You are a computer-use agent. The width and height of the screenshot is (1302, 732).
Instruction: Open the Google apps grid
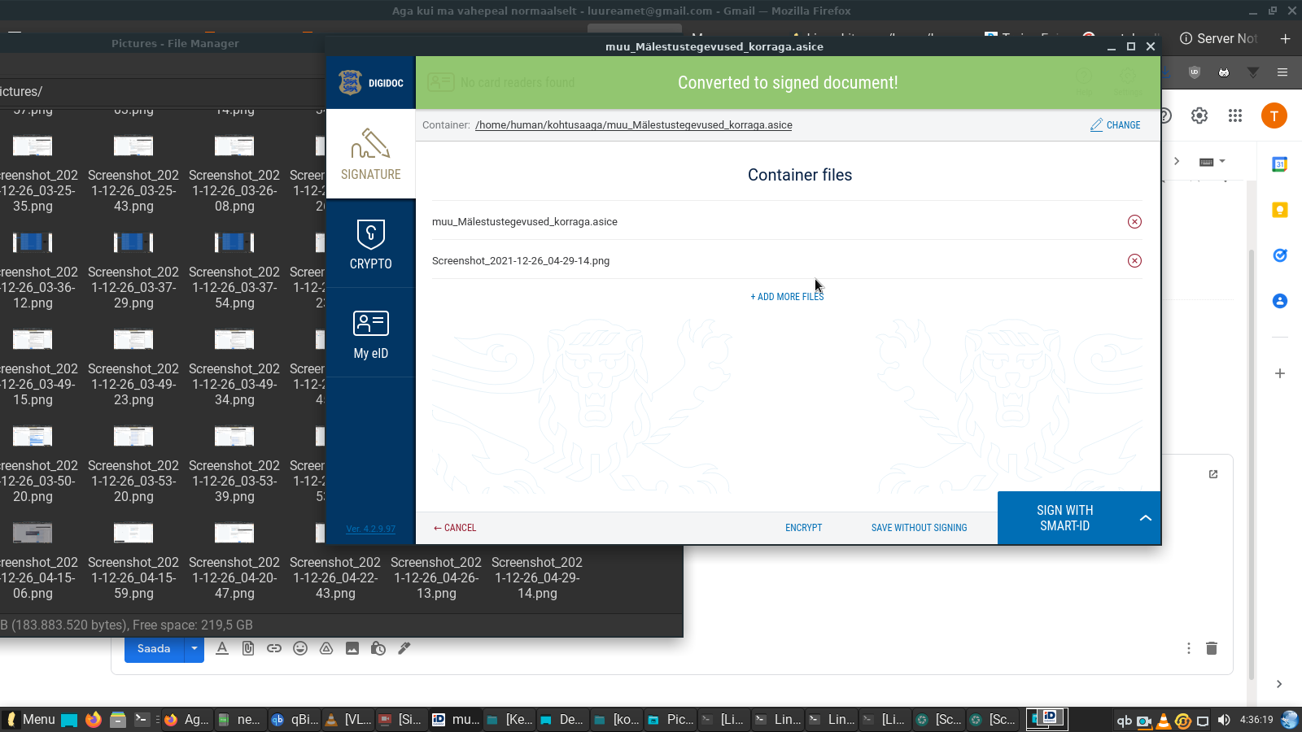tap(1235, 115)
